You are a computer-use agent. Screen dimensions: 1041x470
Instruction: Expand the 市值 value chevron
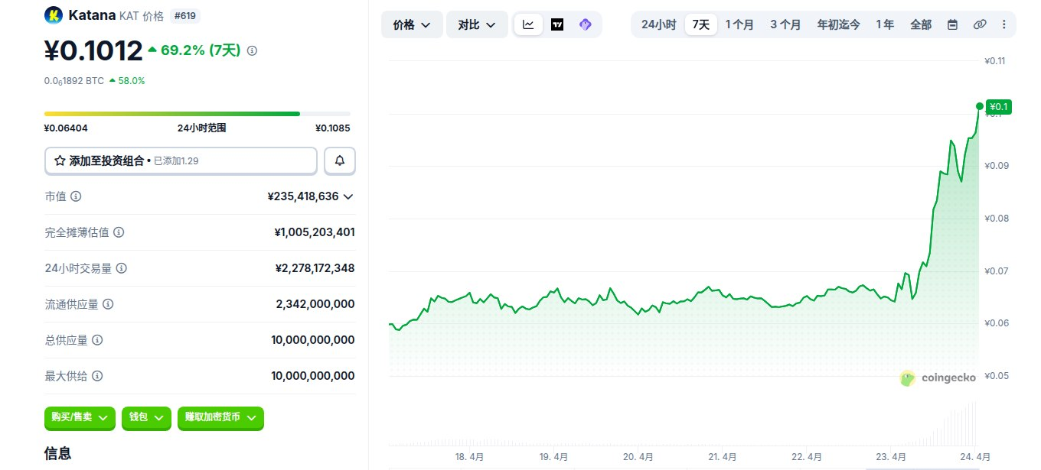tap(348, 196)
